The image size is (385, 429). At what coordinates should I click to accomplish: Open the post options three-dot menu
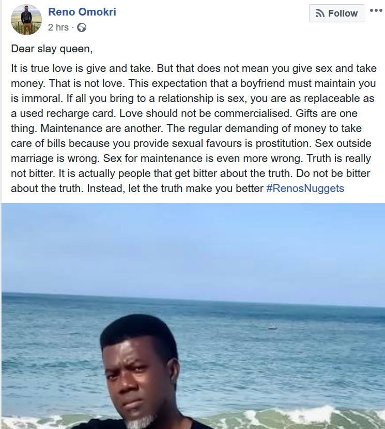[x=376, y=11]
